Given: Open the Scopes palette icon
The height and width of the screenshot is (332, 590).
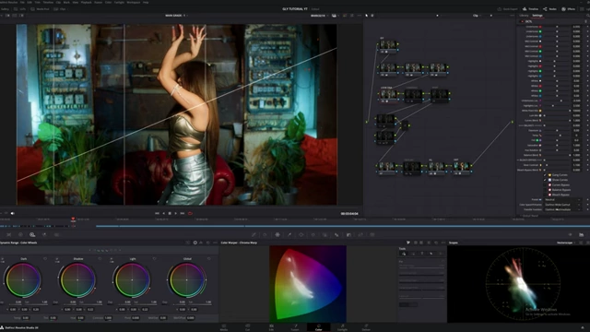Looking at the screenshot, I should (582, 234).
